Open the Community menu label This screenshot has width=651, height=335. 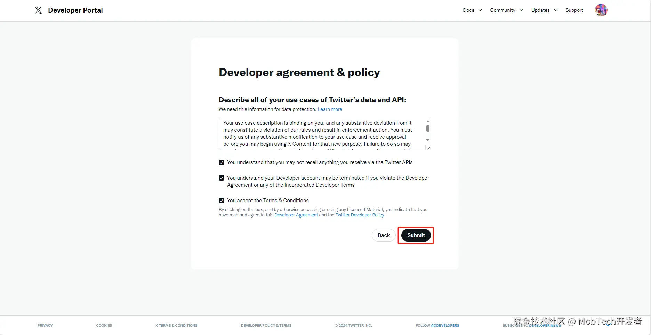coord(503,10)
